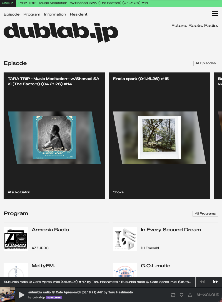Click the dublab.jp site logo
This screenshot has height=302, width=222.
click(61, 32)
